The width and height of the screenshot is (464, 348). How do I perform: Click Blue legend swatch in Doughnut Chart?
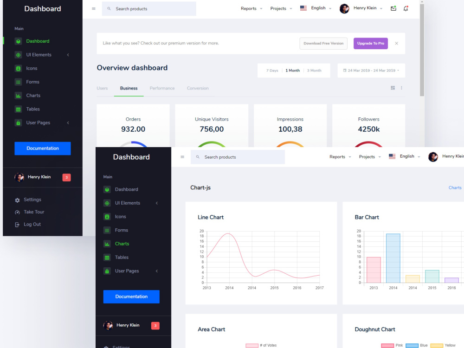pyautogui.click(x=412, y=345)
